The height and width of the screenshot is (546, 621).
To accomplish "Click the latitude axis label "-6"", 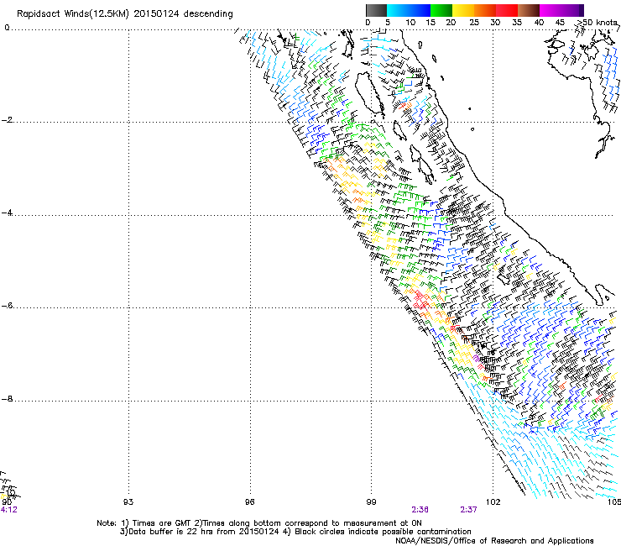I will pyautogui.click(x=7, y=306).
